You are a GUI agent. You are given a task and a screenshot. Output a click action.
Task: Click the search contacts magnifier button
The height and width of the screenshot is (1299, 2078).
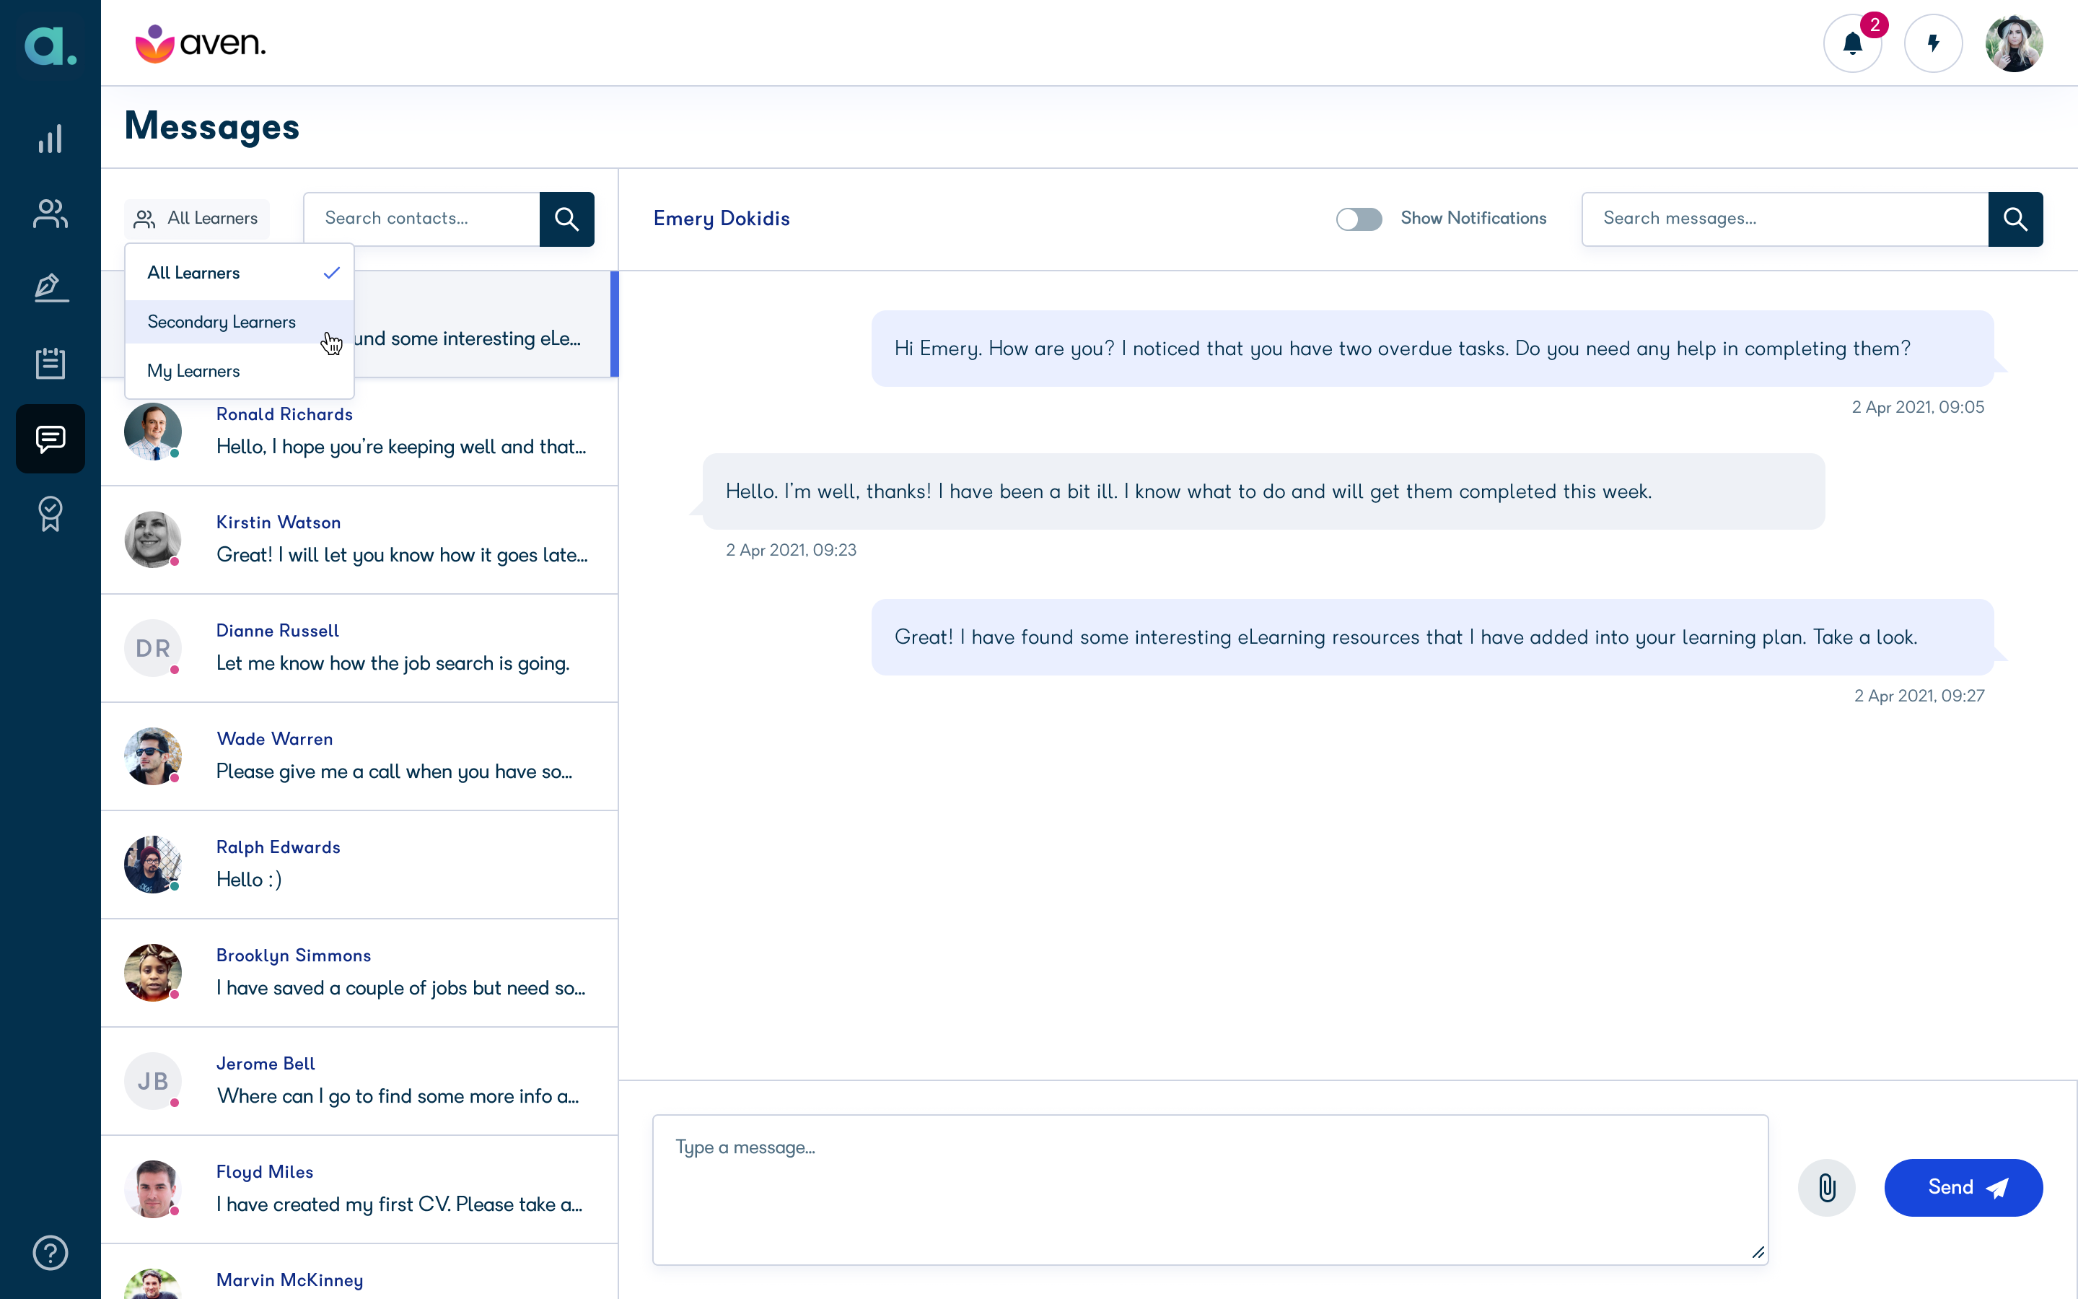point(566,219)
